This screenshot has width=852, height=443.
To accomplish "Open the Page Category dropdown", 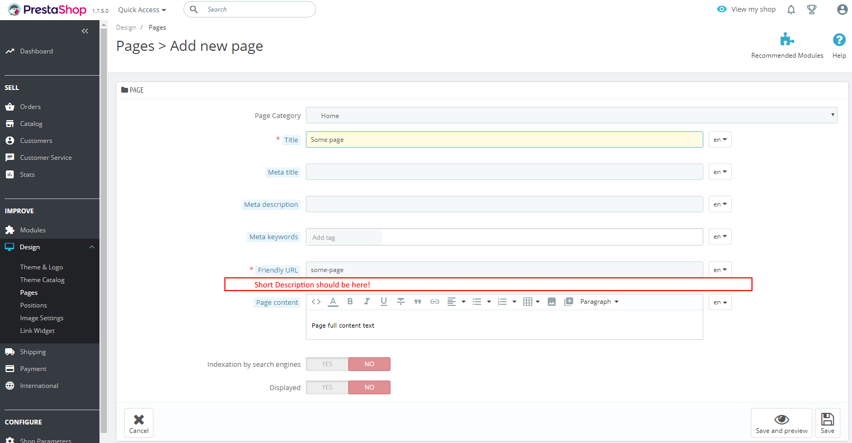I will pos(572,115).
